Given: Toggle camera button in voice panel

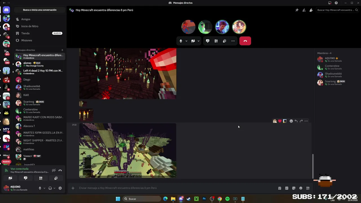Looking at the screenshot, I should tap(10, 178).
